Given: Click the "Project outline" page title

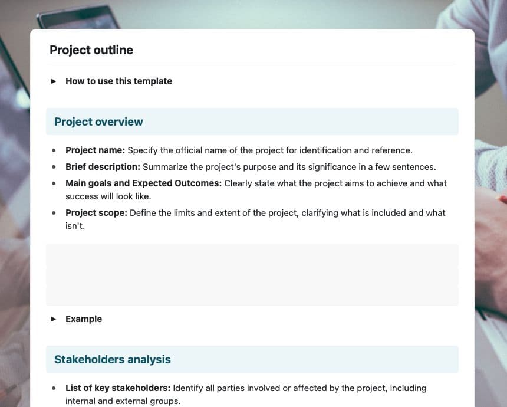Looking at the screenshot, I should 91,50.
